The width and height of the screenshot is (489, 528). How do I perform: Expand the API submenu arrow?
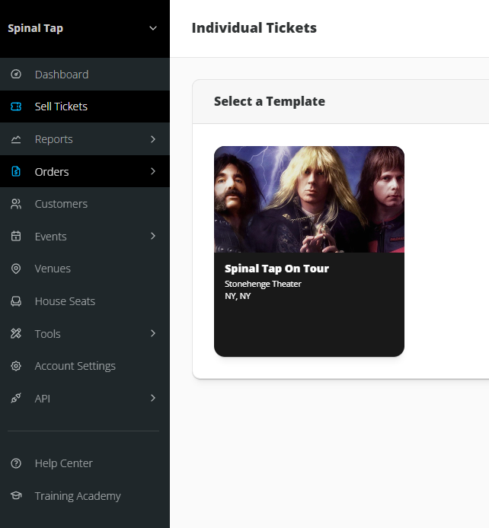(x=153, y=398)
